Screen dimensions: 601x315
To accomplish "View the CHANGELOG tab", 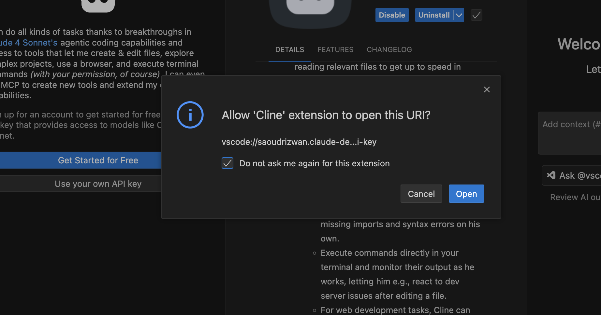I will point(389,49).
